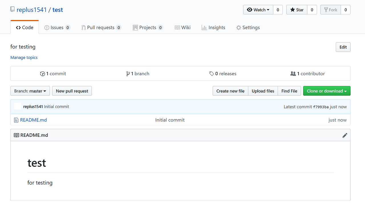365x212 pixels.
Task: Click the 'for testing' README body text
Action: click(x=40, y=183)
